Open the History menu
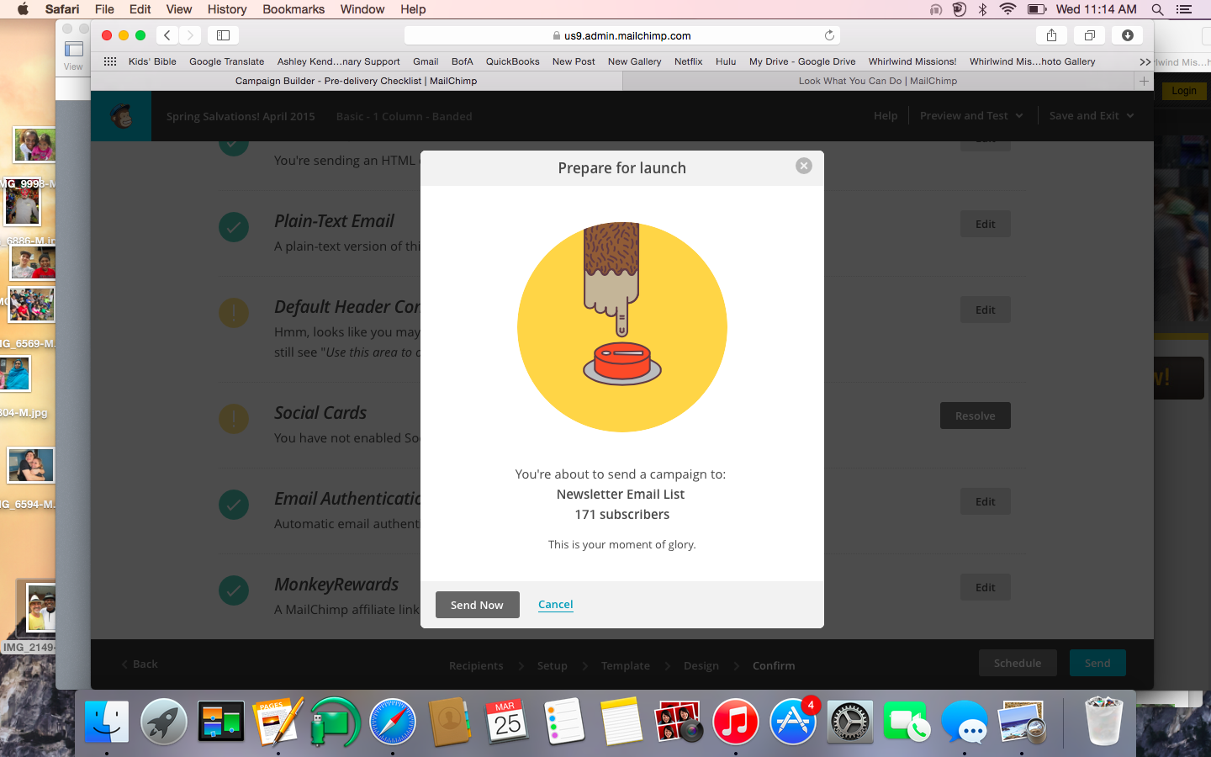 point(227,9)
